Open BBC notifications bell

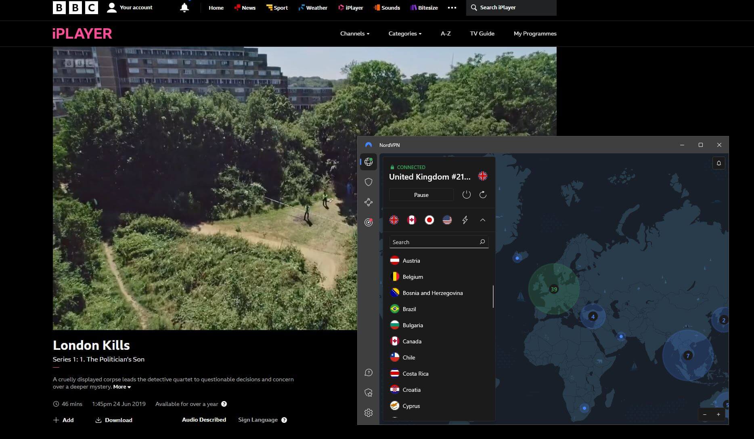[184, 8]
